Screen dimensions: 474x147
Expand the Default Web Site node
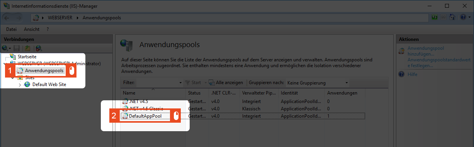click(20, 84)
